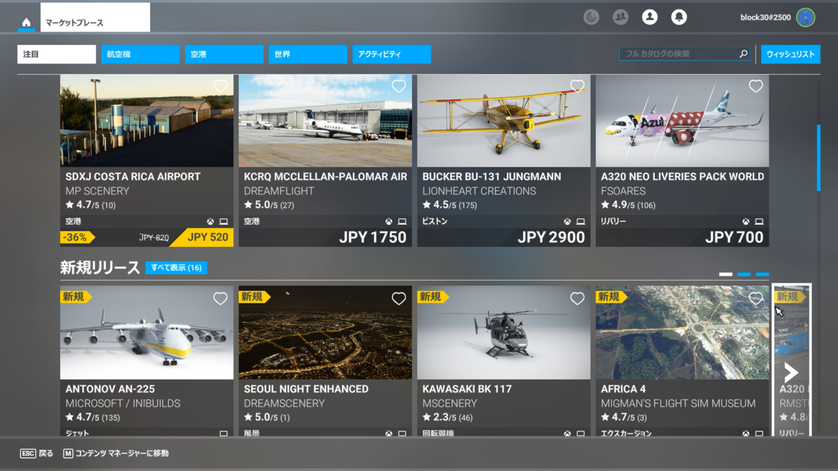Click the -36% discount badge
Viewport: 838px width, 471px height.
point(77,237)
